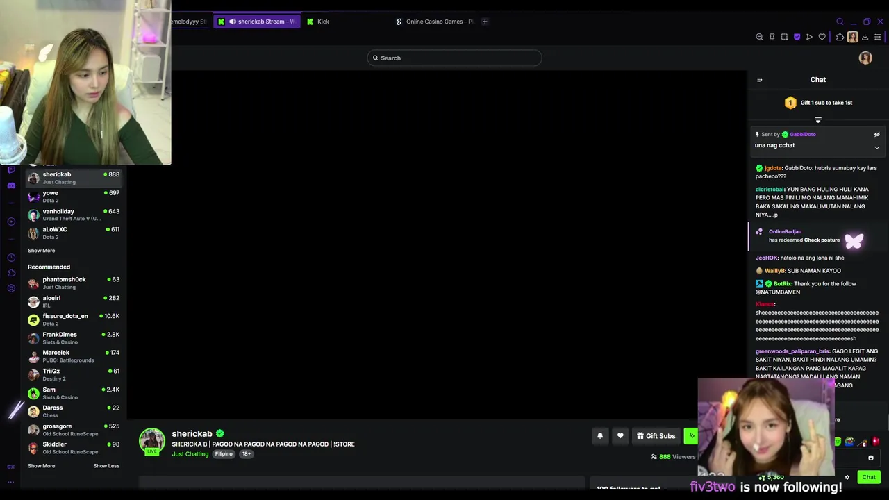Open Marcelek recommended channel
The width and height of the screenshot is (889, 500).
click(x=74, y=356)
